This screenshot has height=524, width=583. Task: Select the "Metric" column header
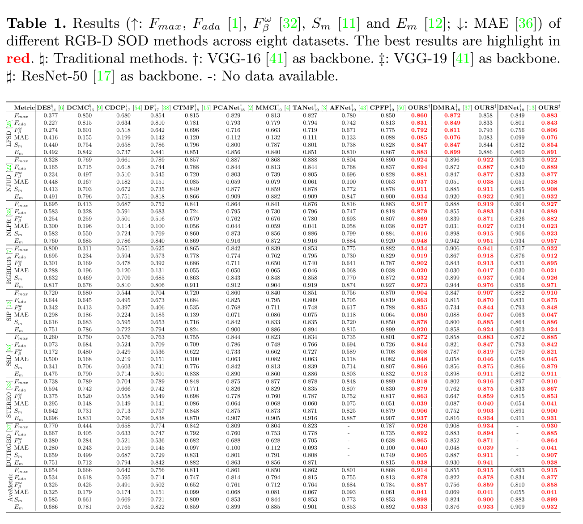24,108
